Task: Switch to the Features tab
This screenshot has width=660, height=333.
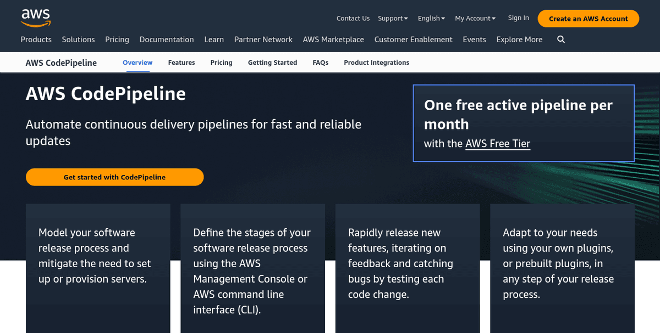Action: (182, 63)
